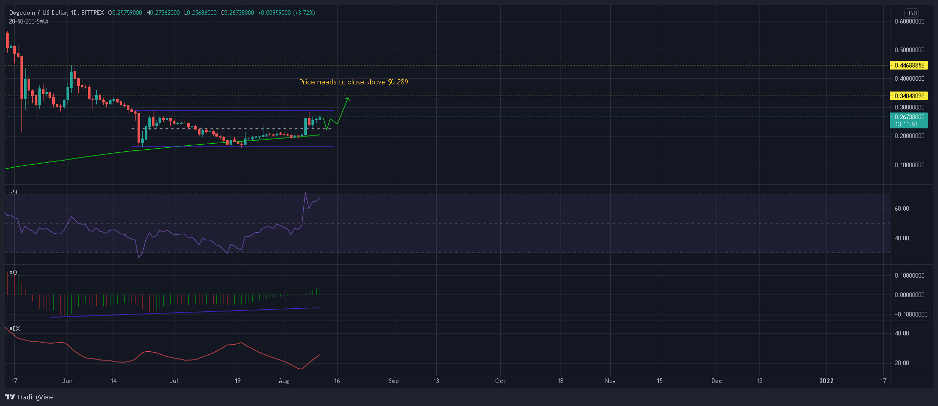Image resolution: width=938 pixels, height=406 pixels.
Task: Click the 'Jun' date label on time axis
Action: click(x=67, y=381)
